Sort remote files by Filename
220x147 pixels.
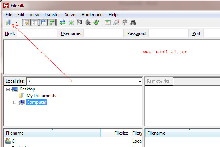(183, 133)
